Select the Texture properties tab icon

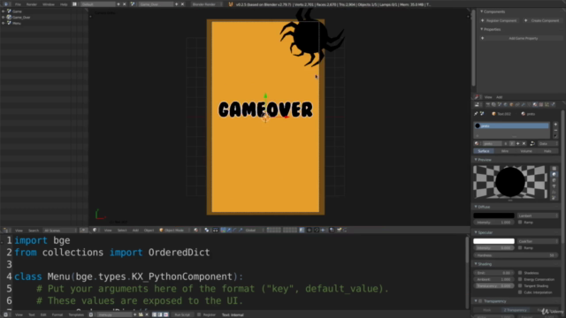click(x=540, y=104)
